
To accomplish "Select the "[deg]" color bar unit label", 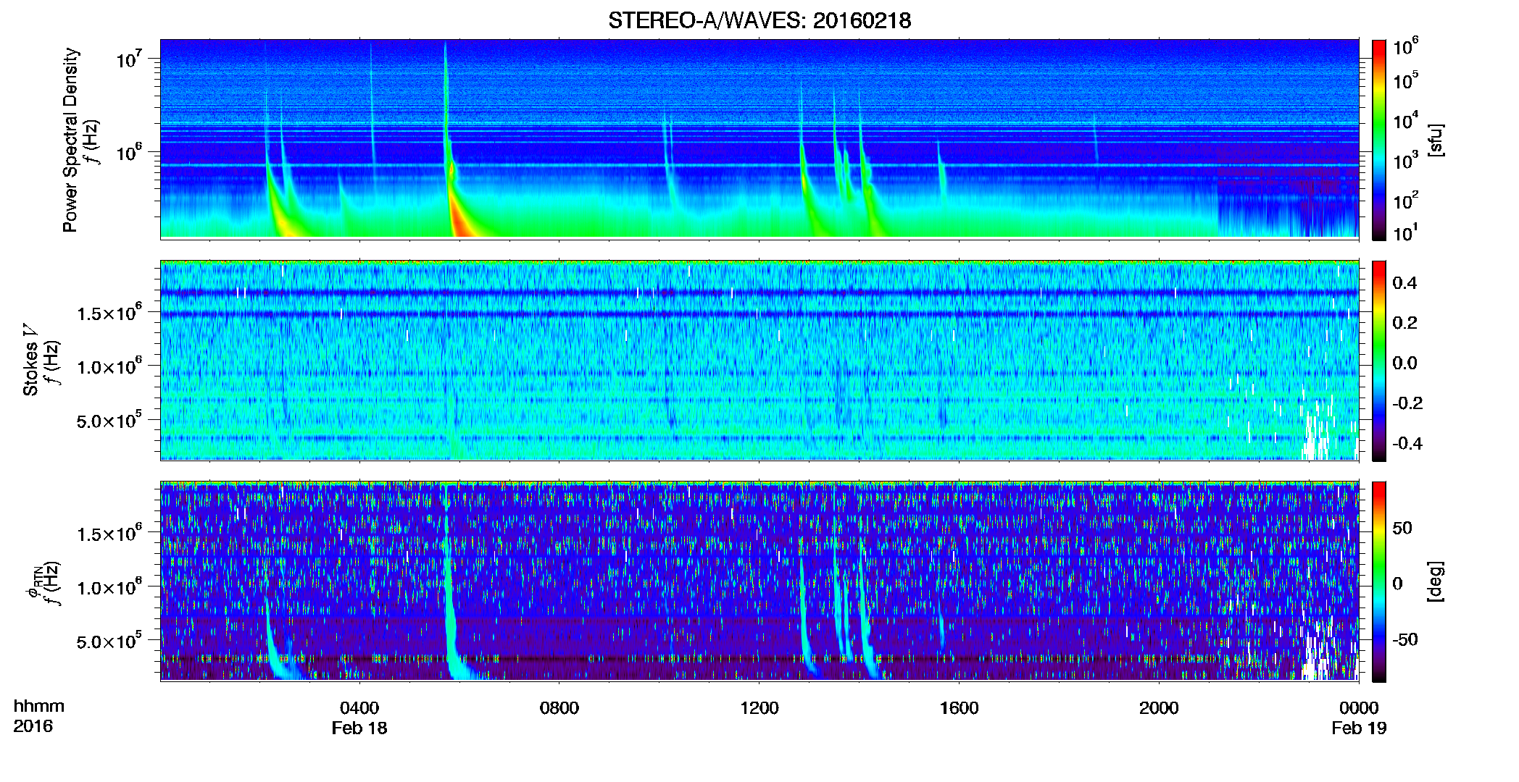I will pyautogui.click(x=1435, y=581).
